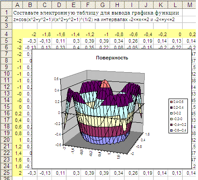Viewport: 198px width, 180px height.
Task: Select row 4 header
Action: (6, 34)
